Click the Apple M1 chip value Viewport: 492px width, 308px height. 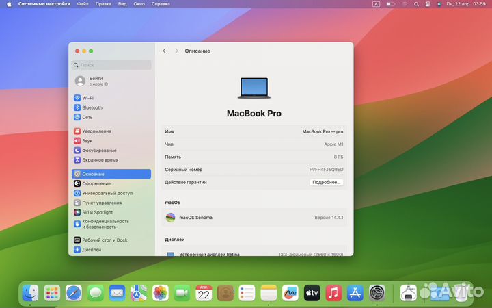[x=333, y=144]
